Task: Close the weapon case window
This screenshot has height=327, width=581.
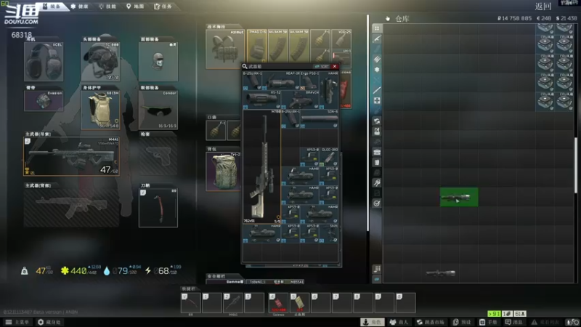Action: [335, 66]
